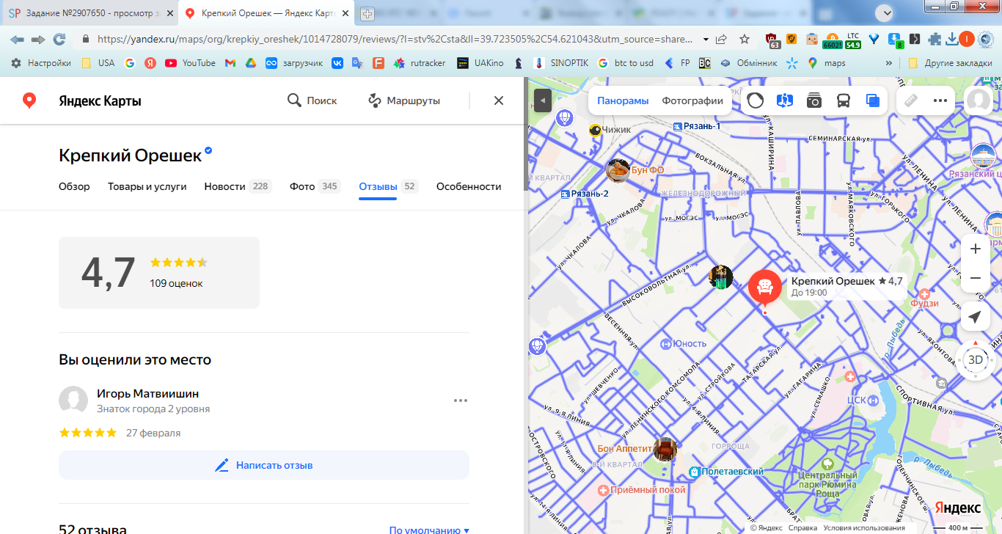Viewport: 1002px width, 534px height.
Task: Open the three-dot menu for Игорь Матвиишин review
Action: (461, 400)
